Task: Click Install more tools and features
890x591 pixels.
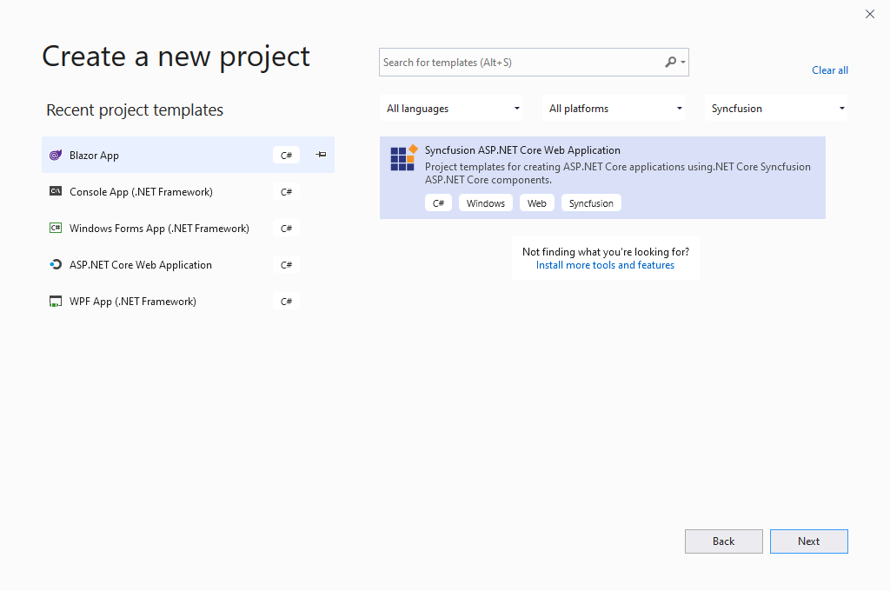Action: coord(605,265)
